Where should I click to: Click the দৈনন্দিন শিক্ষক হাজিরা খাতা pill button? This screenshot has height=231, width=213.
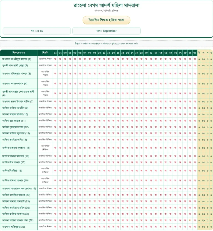click(106, 20)
